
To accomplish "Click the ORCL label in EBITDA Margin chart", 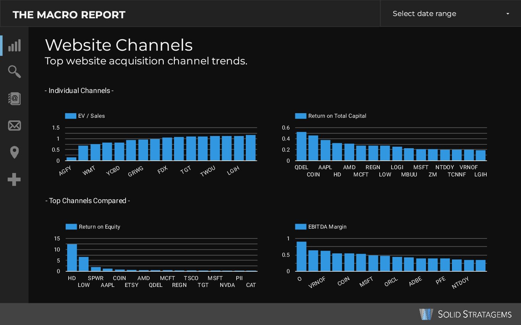I will pos(391,282).
